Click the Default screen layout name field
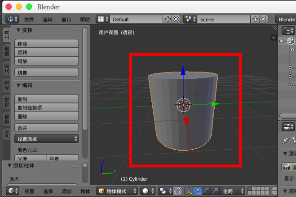The height and width of the screenshot is (197, 296). coord(136,19)
